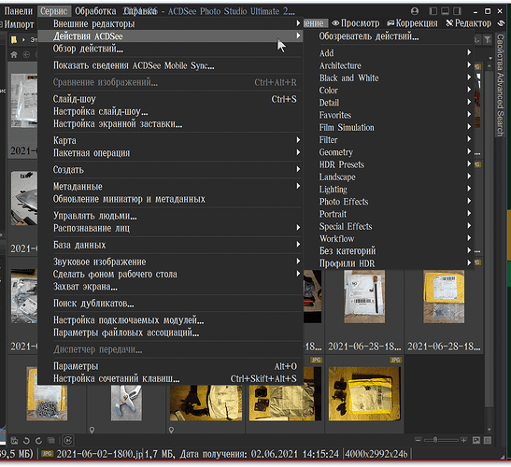This screenshot has height=467, width=511.
Task: Decrease thumbnail size with minus icon
Action: coord(419,440)
